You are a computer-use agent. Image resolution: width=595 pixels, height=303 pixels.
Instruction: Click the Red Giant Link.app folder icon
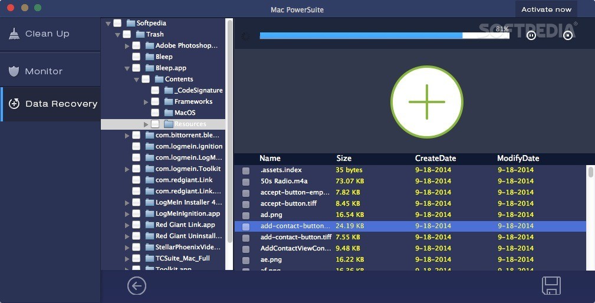[150, 225]
